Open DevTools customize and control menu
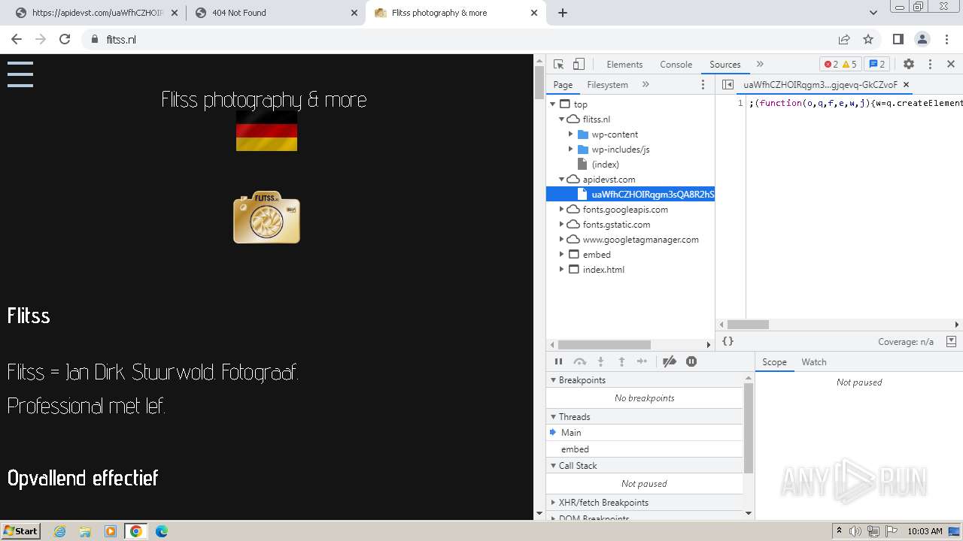Image resolution: width=963 pixels, height=541 pixels. click(x=930, y=65)
